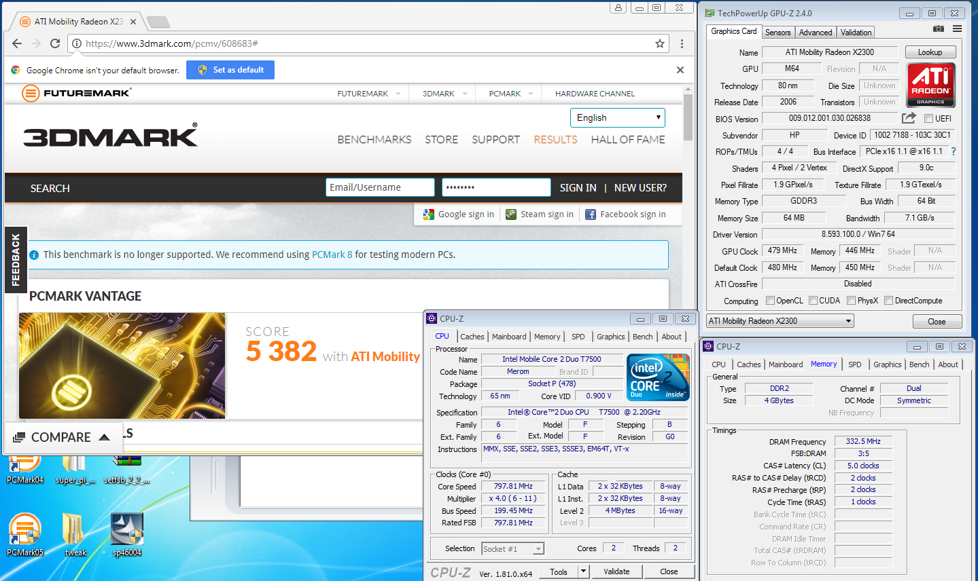Click the Google sign in icon
The height and width of the screenshot is (581, 978).
click(x=428, y=214)
